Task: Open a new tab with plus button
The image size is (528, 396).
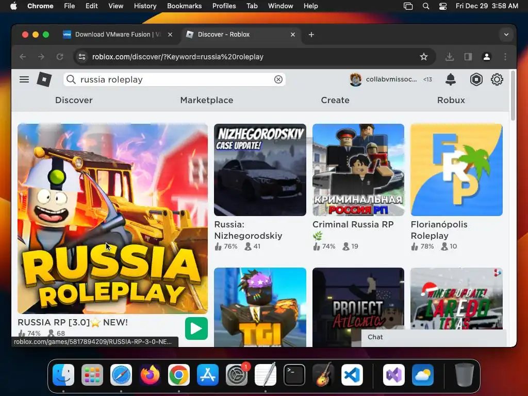Action: (311, 35)
